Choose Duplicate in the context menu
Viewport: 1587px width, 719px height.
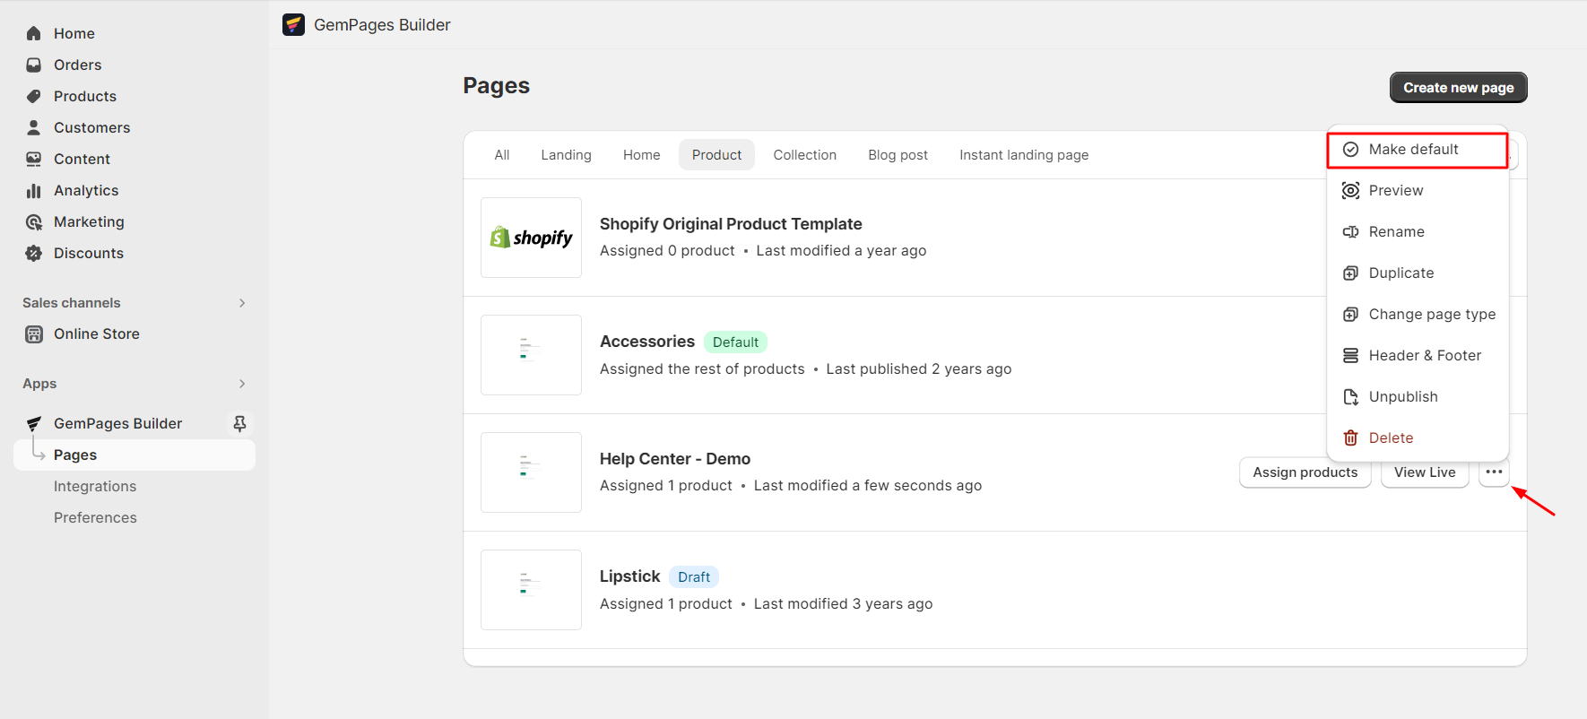click(x=1401, y=273)
